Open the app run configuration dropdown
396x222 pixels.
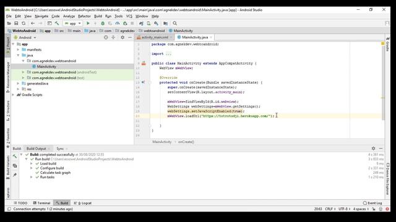(x=73, y=23)
